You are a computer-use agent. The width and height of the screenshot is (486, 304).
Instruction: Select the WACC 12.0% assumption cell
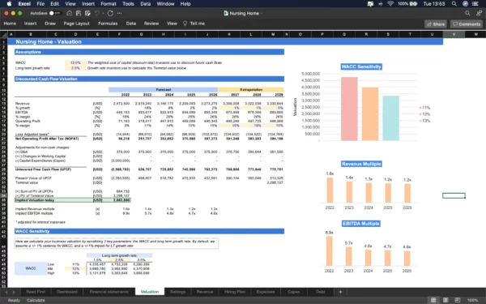(x=75, y=62)
